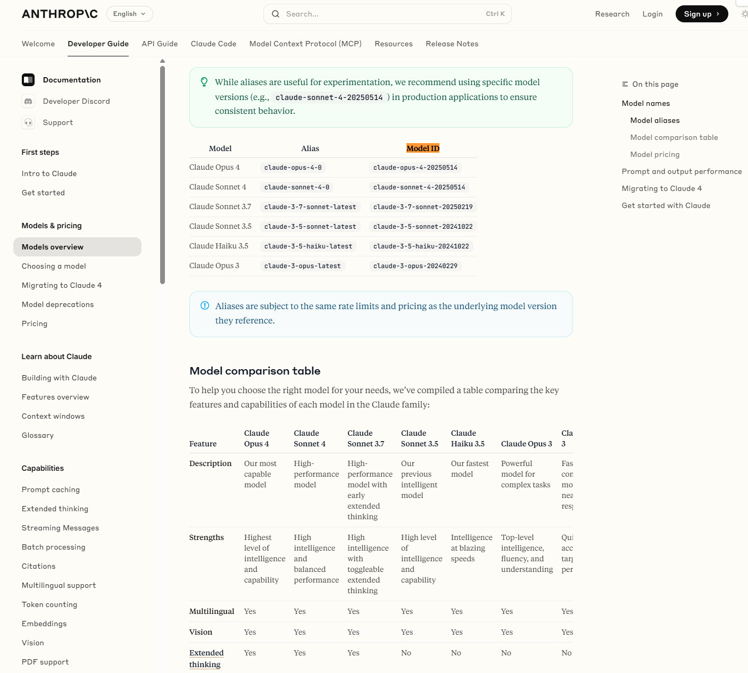
Task: Jump to Migrating to Claude 4 in outline
Action: coord(662,188)
